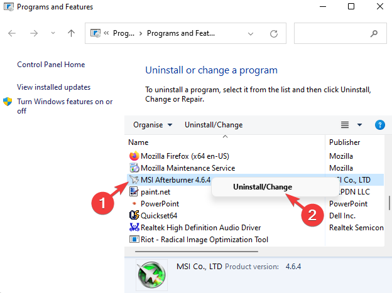
Task: Refresh the Programs and Features list
Action: (x=274, y=33)
